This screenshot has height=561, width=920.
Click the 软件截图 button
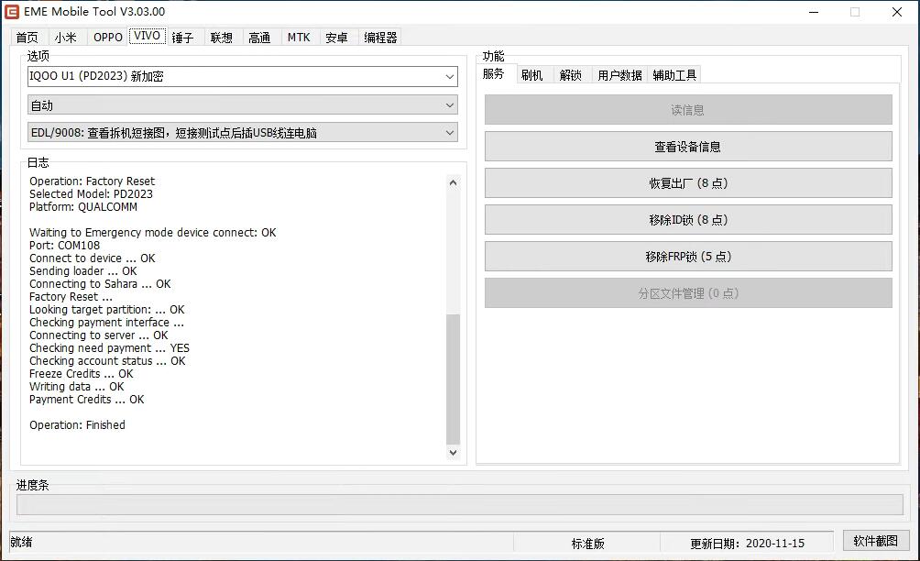pos(876,541)
